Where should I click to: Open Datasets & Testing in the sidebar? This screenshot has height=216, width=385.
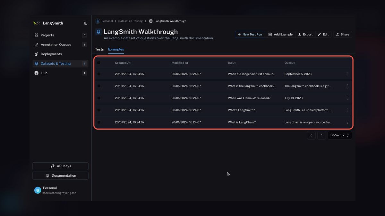click(60, 64)
